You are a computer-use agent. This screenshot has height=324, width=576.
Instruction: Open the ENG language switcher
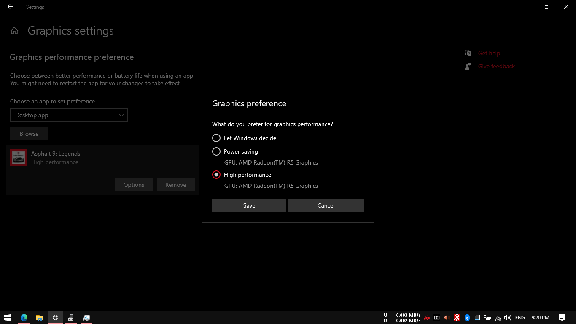(519, 317)
